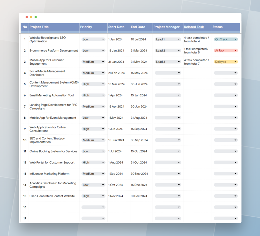Screen dimensions: 260x236
Task: Open the At Risk status dropdown
Action: [x=226, y=51]
